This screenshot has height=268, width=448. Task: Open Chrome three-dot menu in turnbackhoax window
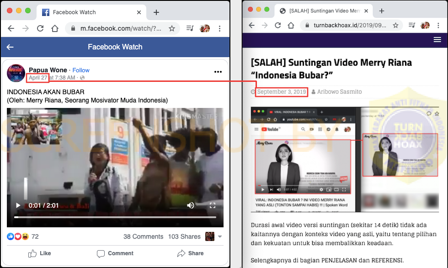(x=438, y=25)
